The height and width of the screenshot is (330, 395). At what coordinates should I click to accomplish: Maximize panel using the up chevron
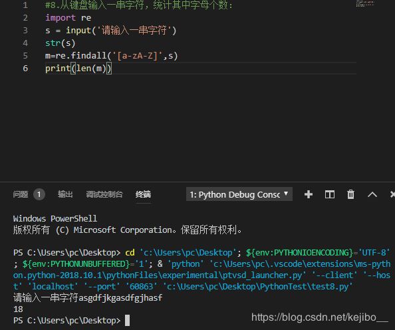(372, 194)
